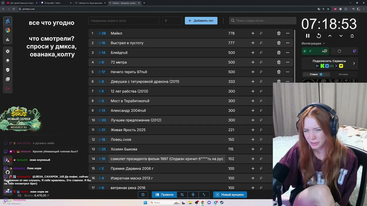Screen dimensions: 367x206
Task: Open the Правила rules button
Action: click(x=164, y=195)
